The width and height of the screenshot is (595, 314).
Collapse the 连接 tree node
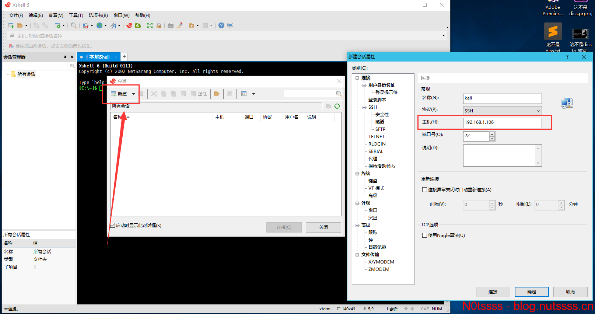pyautogui.click(x=357, y=78)
